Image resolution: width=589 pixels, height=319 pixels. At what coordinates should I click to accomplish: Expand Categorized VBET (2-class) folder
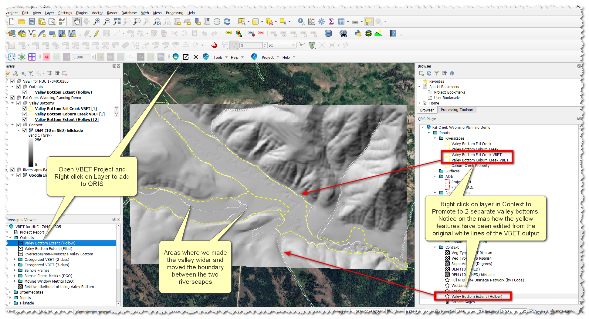15,260
